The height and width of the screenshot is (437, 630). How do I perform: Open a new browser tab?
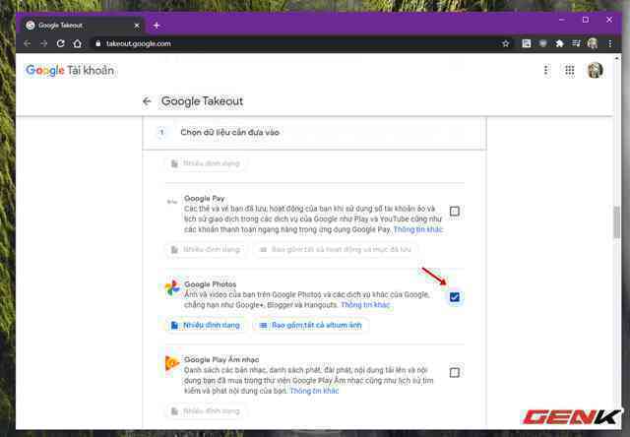click(x=157, y=26)
